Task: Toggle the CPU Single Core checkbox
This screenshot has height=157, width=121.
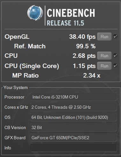Action: (x=115, y=66)
